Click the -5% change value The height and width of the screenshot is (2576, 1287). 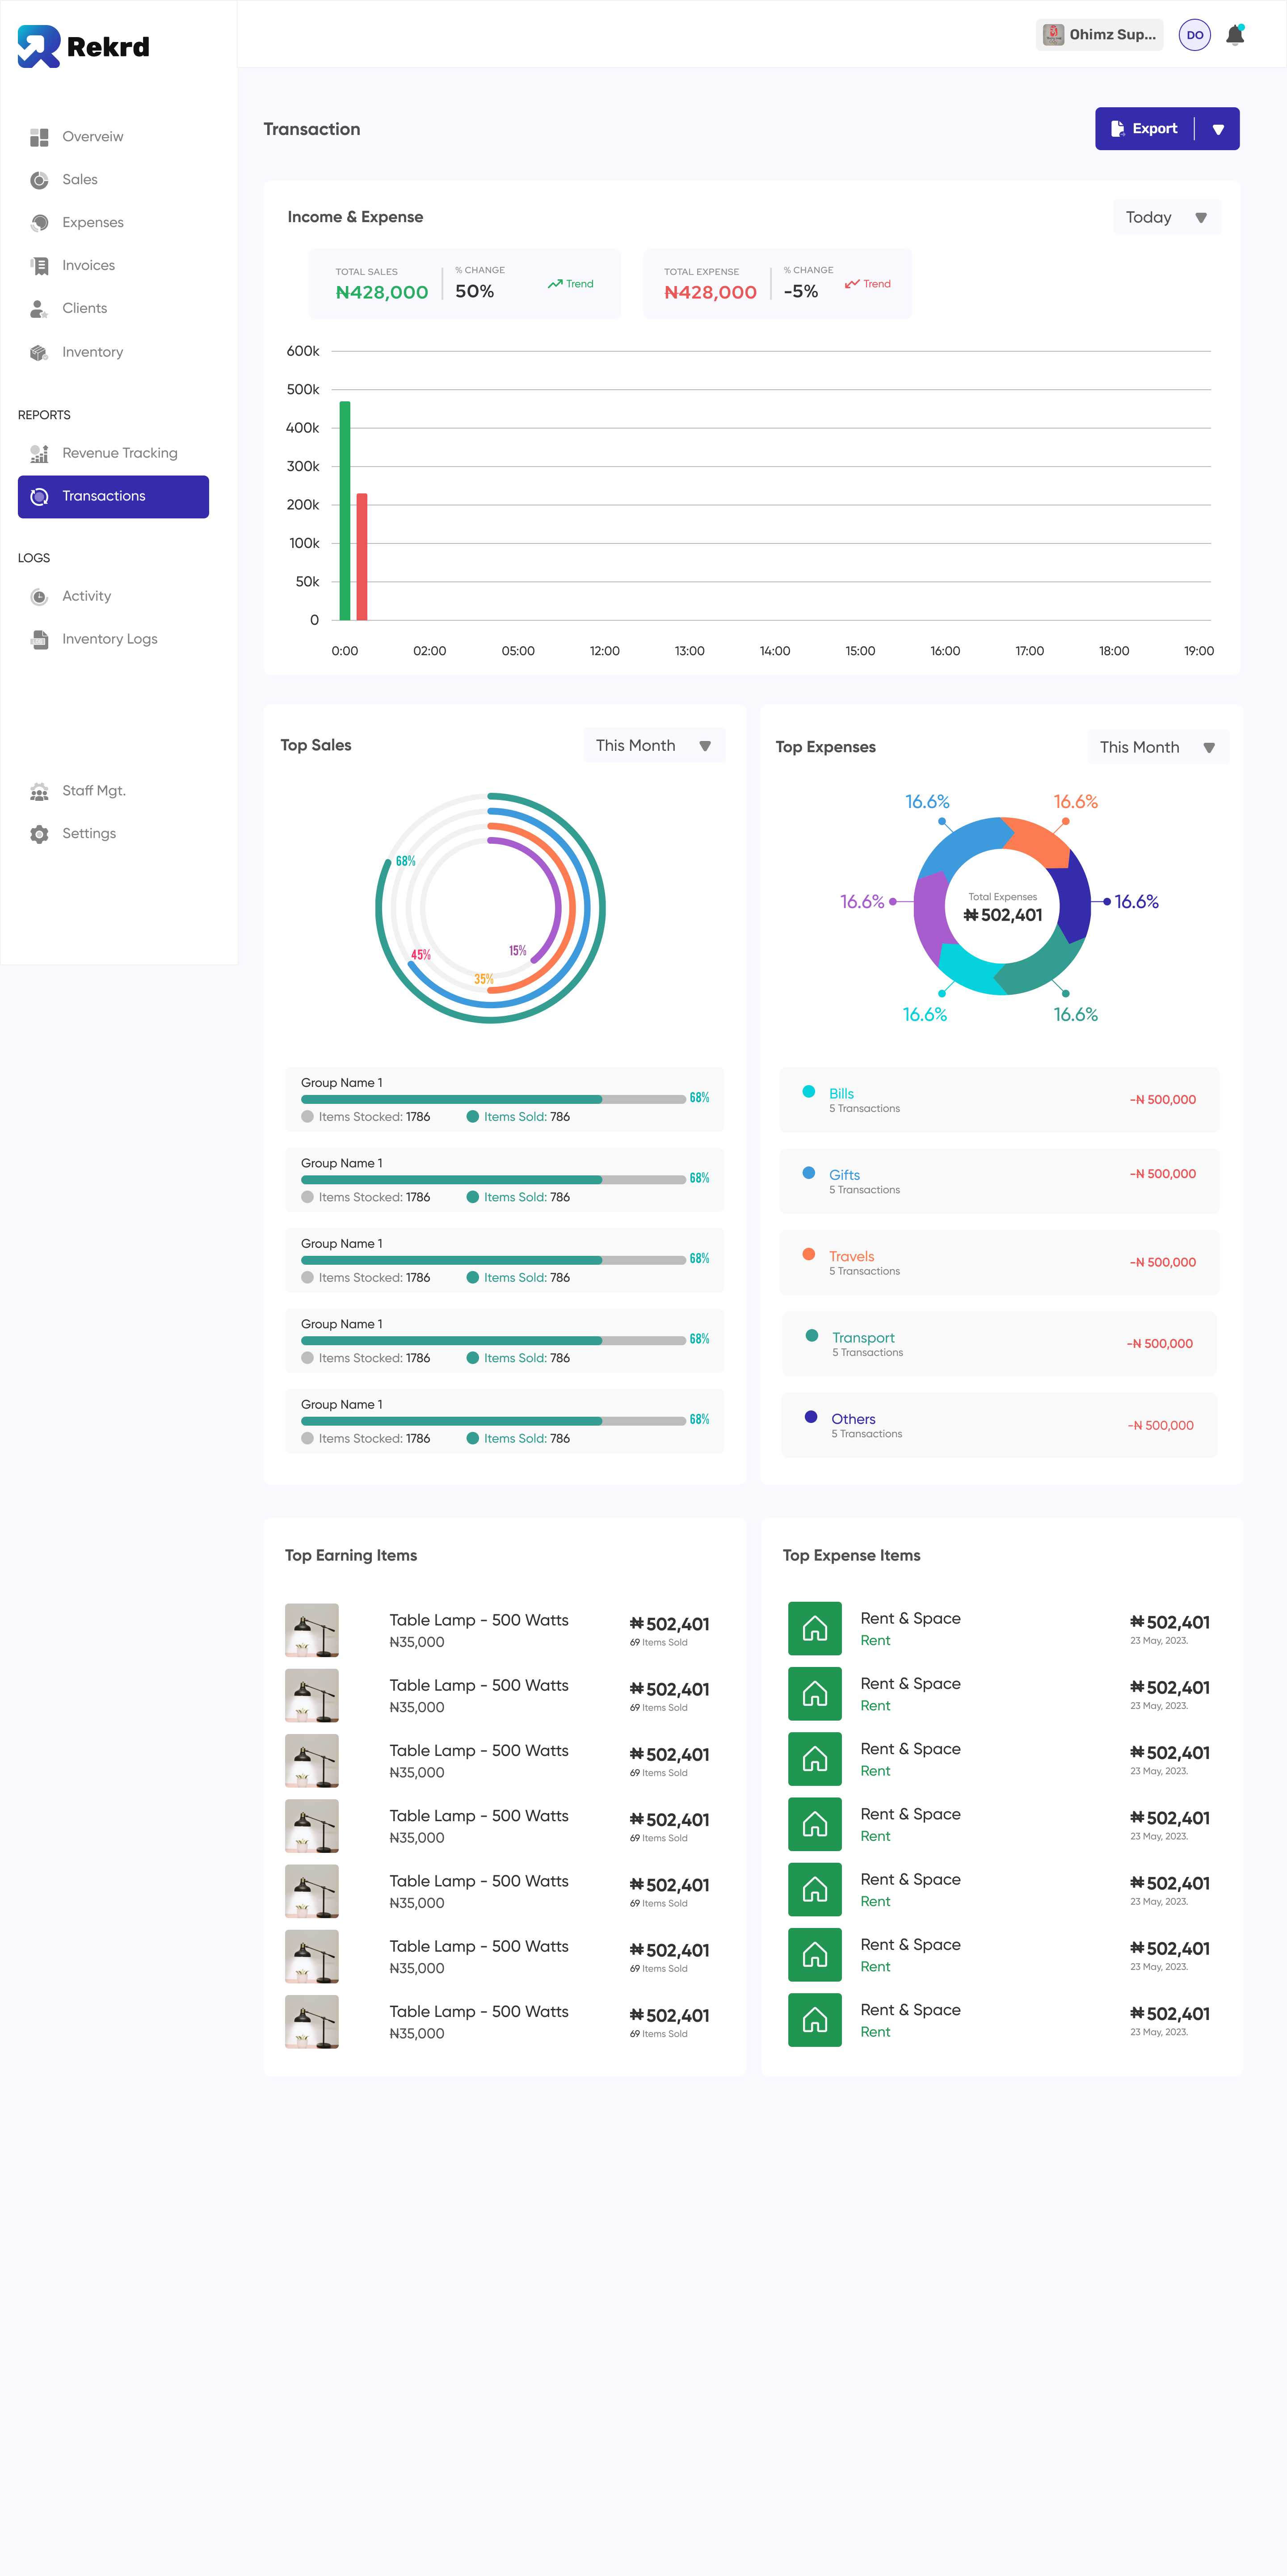[x=801, y=292]
